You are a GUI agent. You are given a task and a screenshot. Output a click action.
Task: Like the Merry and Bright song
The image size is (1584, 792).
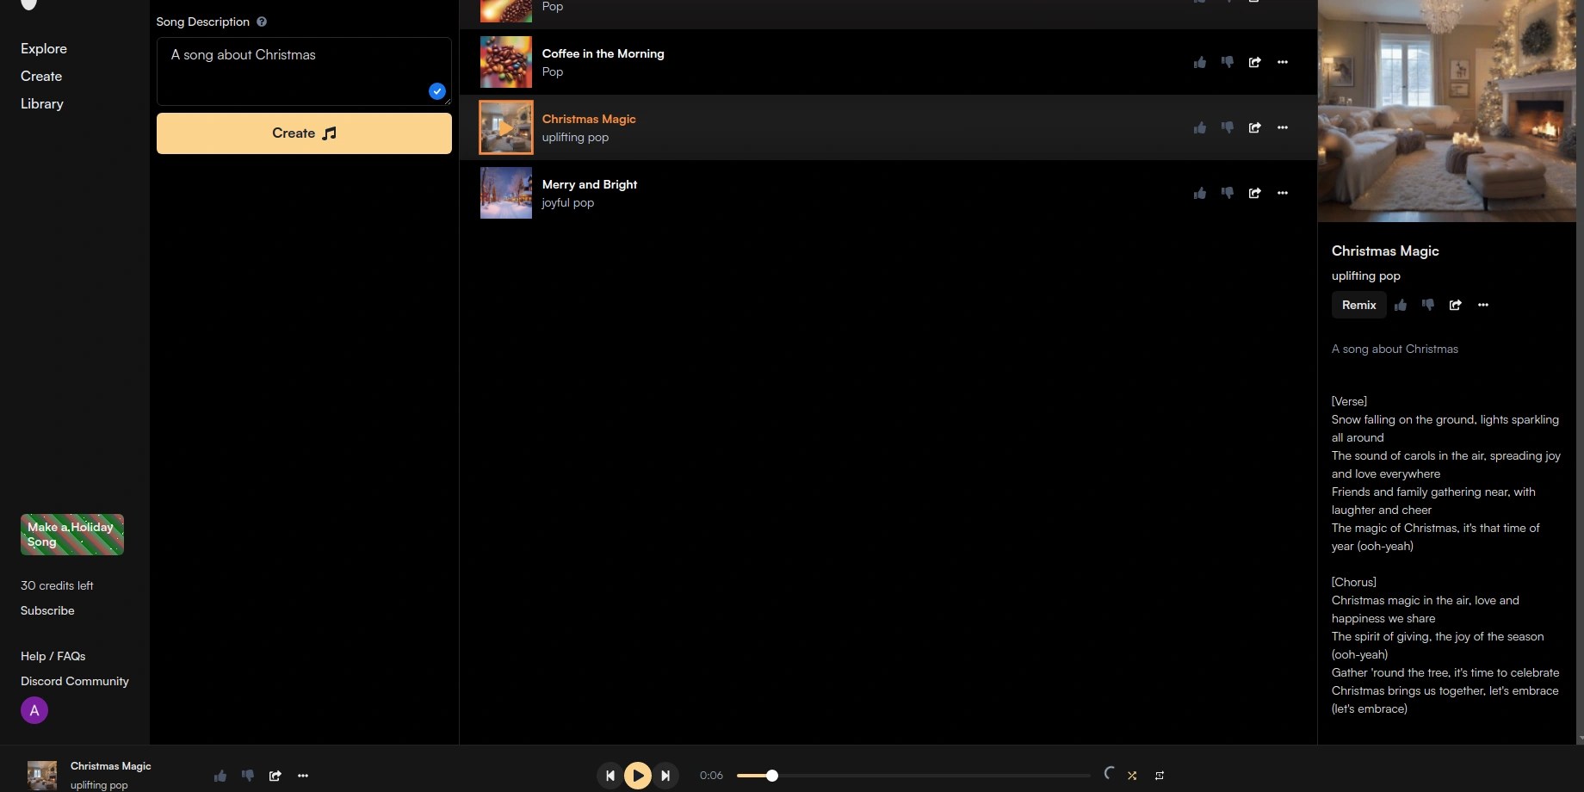[x=1200, y=193]
